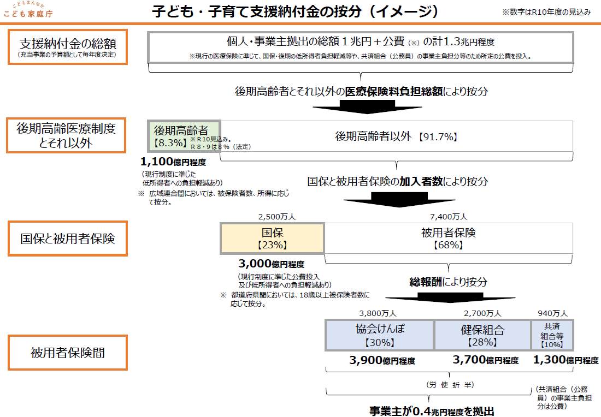Click the blue 協会けんぽ 30% box

pos(379,335)
